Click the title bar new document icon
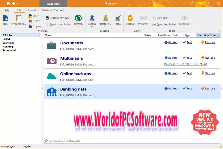Screen dimensions: 223x149 pyautogui.click(x=8, y=3)
